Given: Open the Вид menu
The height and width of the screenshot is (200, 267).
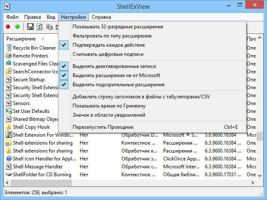Looking at the screenshot, I should pyautogui.click(x=51, y=17).
